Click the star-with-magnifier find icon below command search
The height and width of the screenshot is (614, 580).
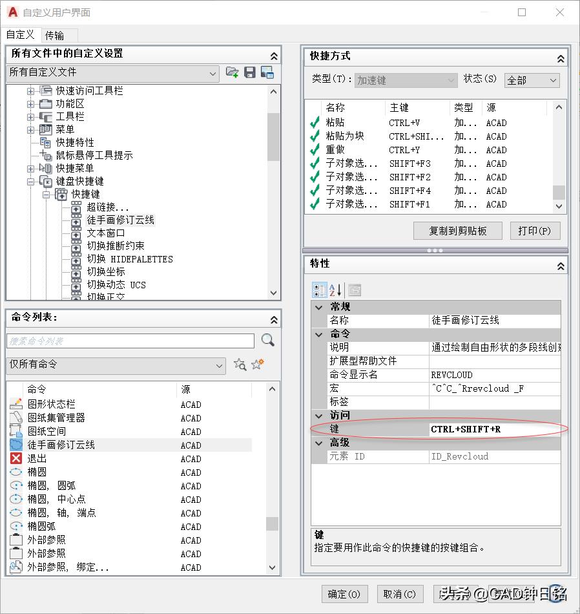pos(240,365)
